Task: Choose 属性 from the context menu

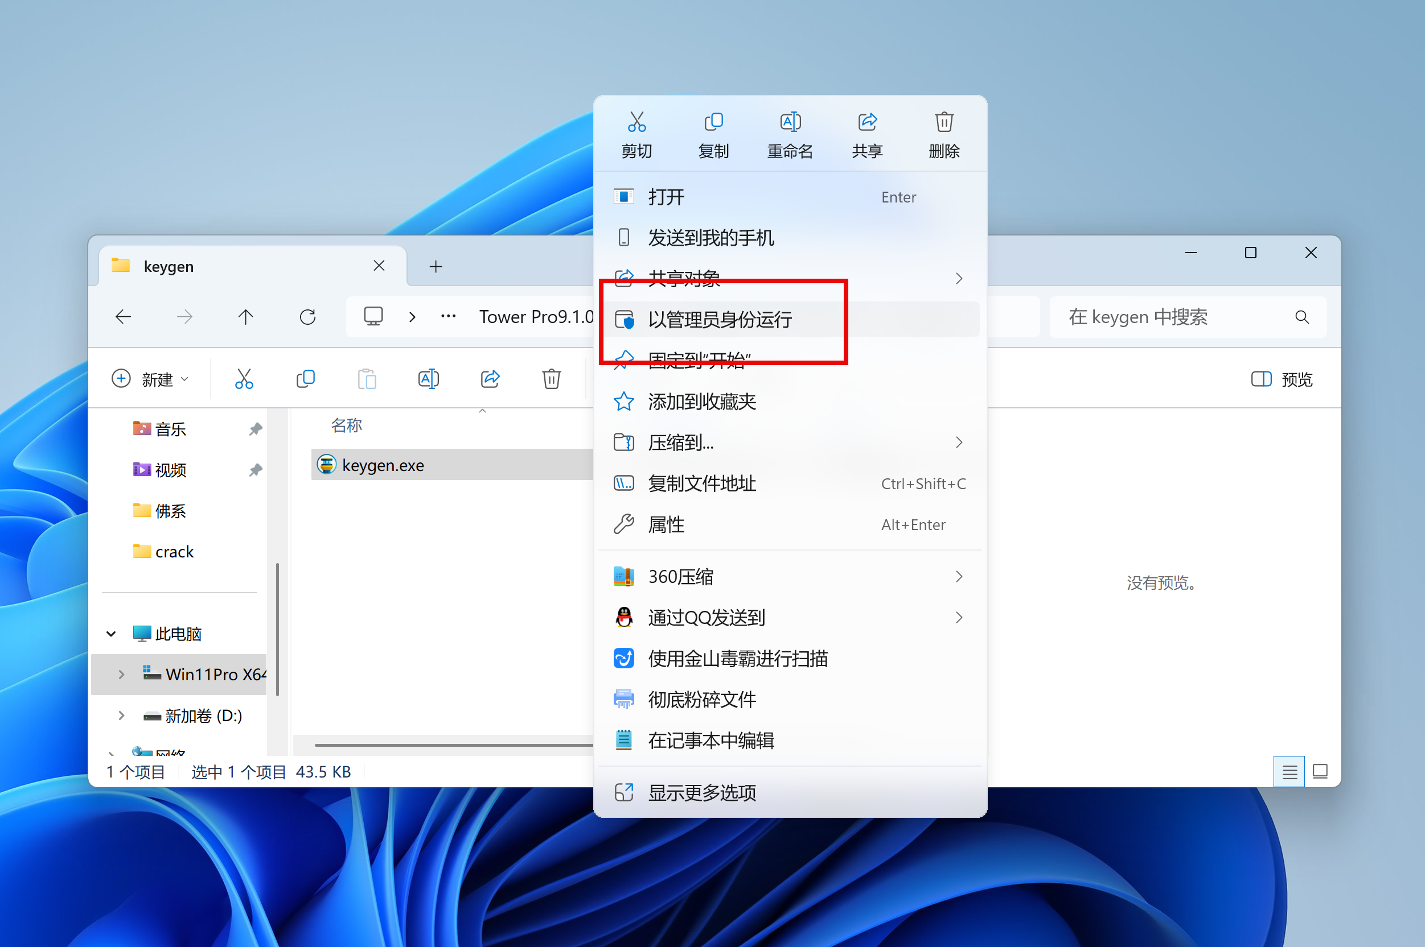Action: pos(666,524)
